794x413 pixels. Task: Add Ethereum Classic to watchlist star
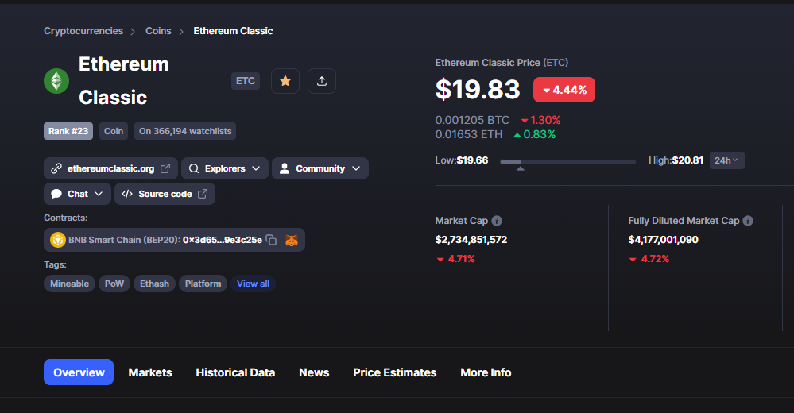pos(285,81)
